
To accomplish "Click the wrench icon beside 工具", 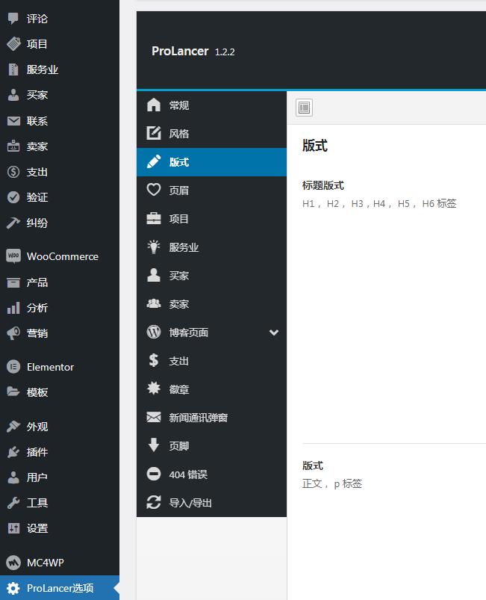I will [x=13, y=503].
